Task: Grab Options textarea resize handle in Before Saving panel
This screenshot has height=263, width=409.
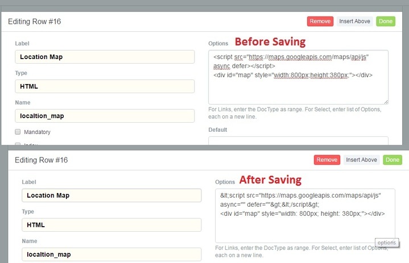Action: [386, 102]
